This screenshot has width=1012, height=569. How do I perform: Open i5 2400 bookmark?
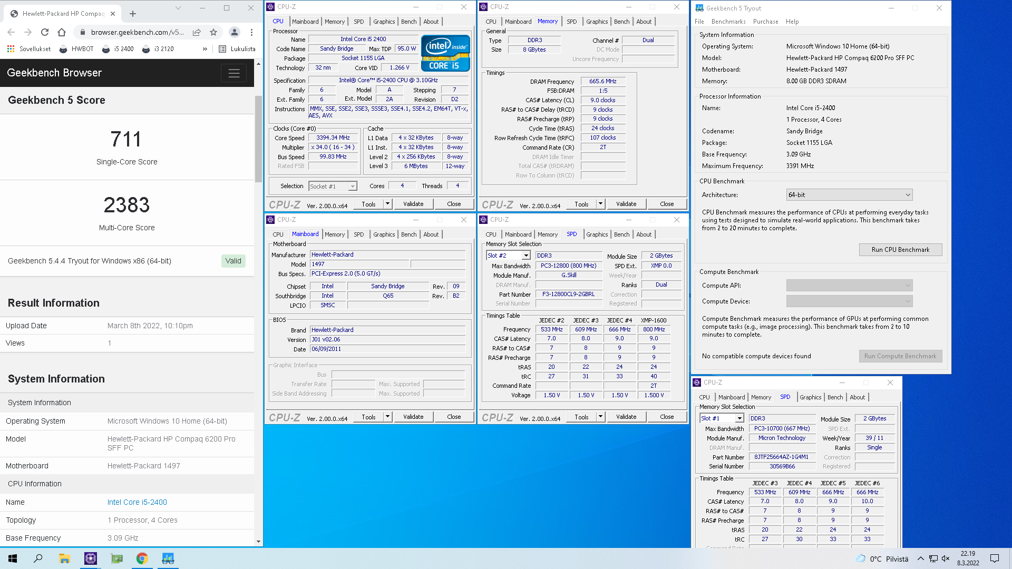tap(118, 49)
